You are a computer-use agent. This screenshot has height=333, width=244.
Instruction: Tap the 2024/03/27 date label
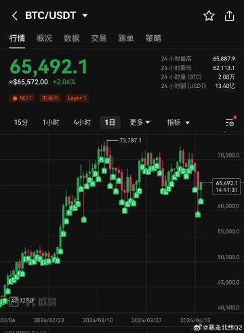[x=146, y=320]
